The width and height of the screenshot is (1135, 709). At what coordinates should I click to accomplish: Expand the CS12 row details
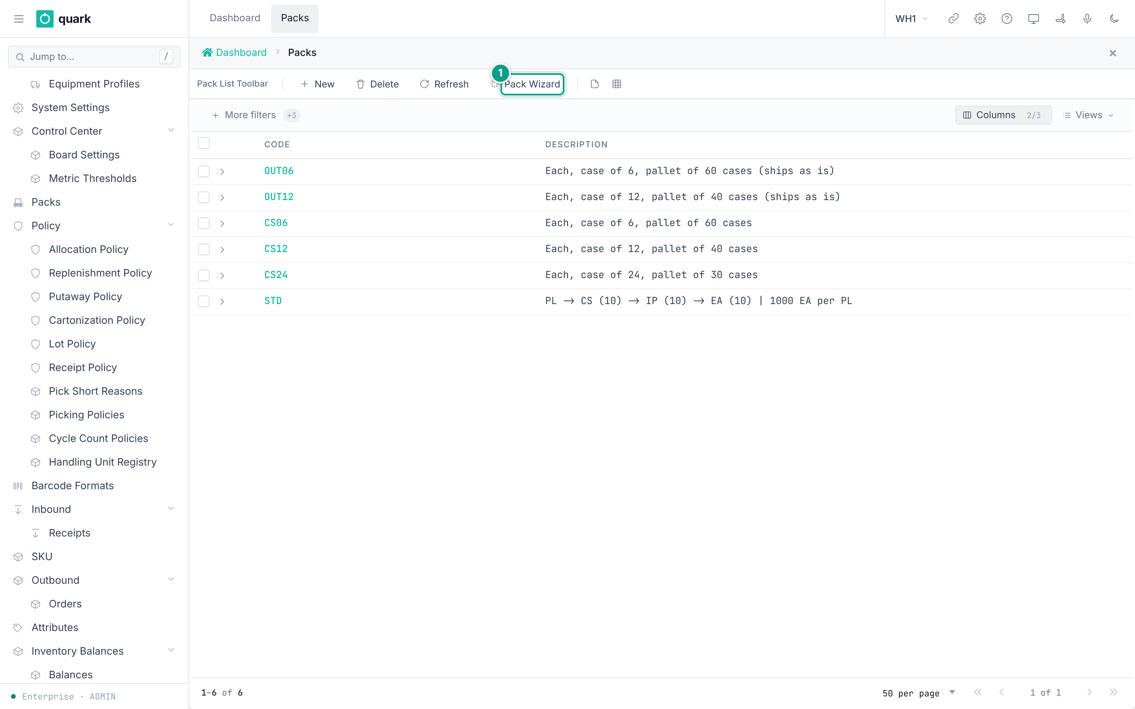[x=222, y=249]
